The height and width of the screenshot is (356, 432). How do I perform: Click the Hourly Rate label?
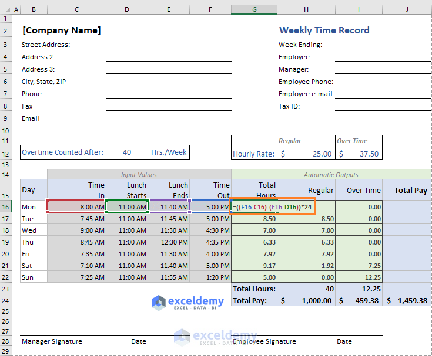(x=254, y=154)
